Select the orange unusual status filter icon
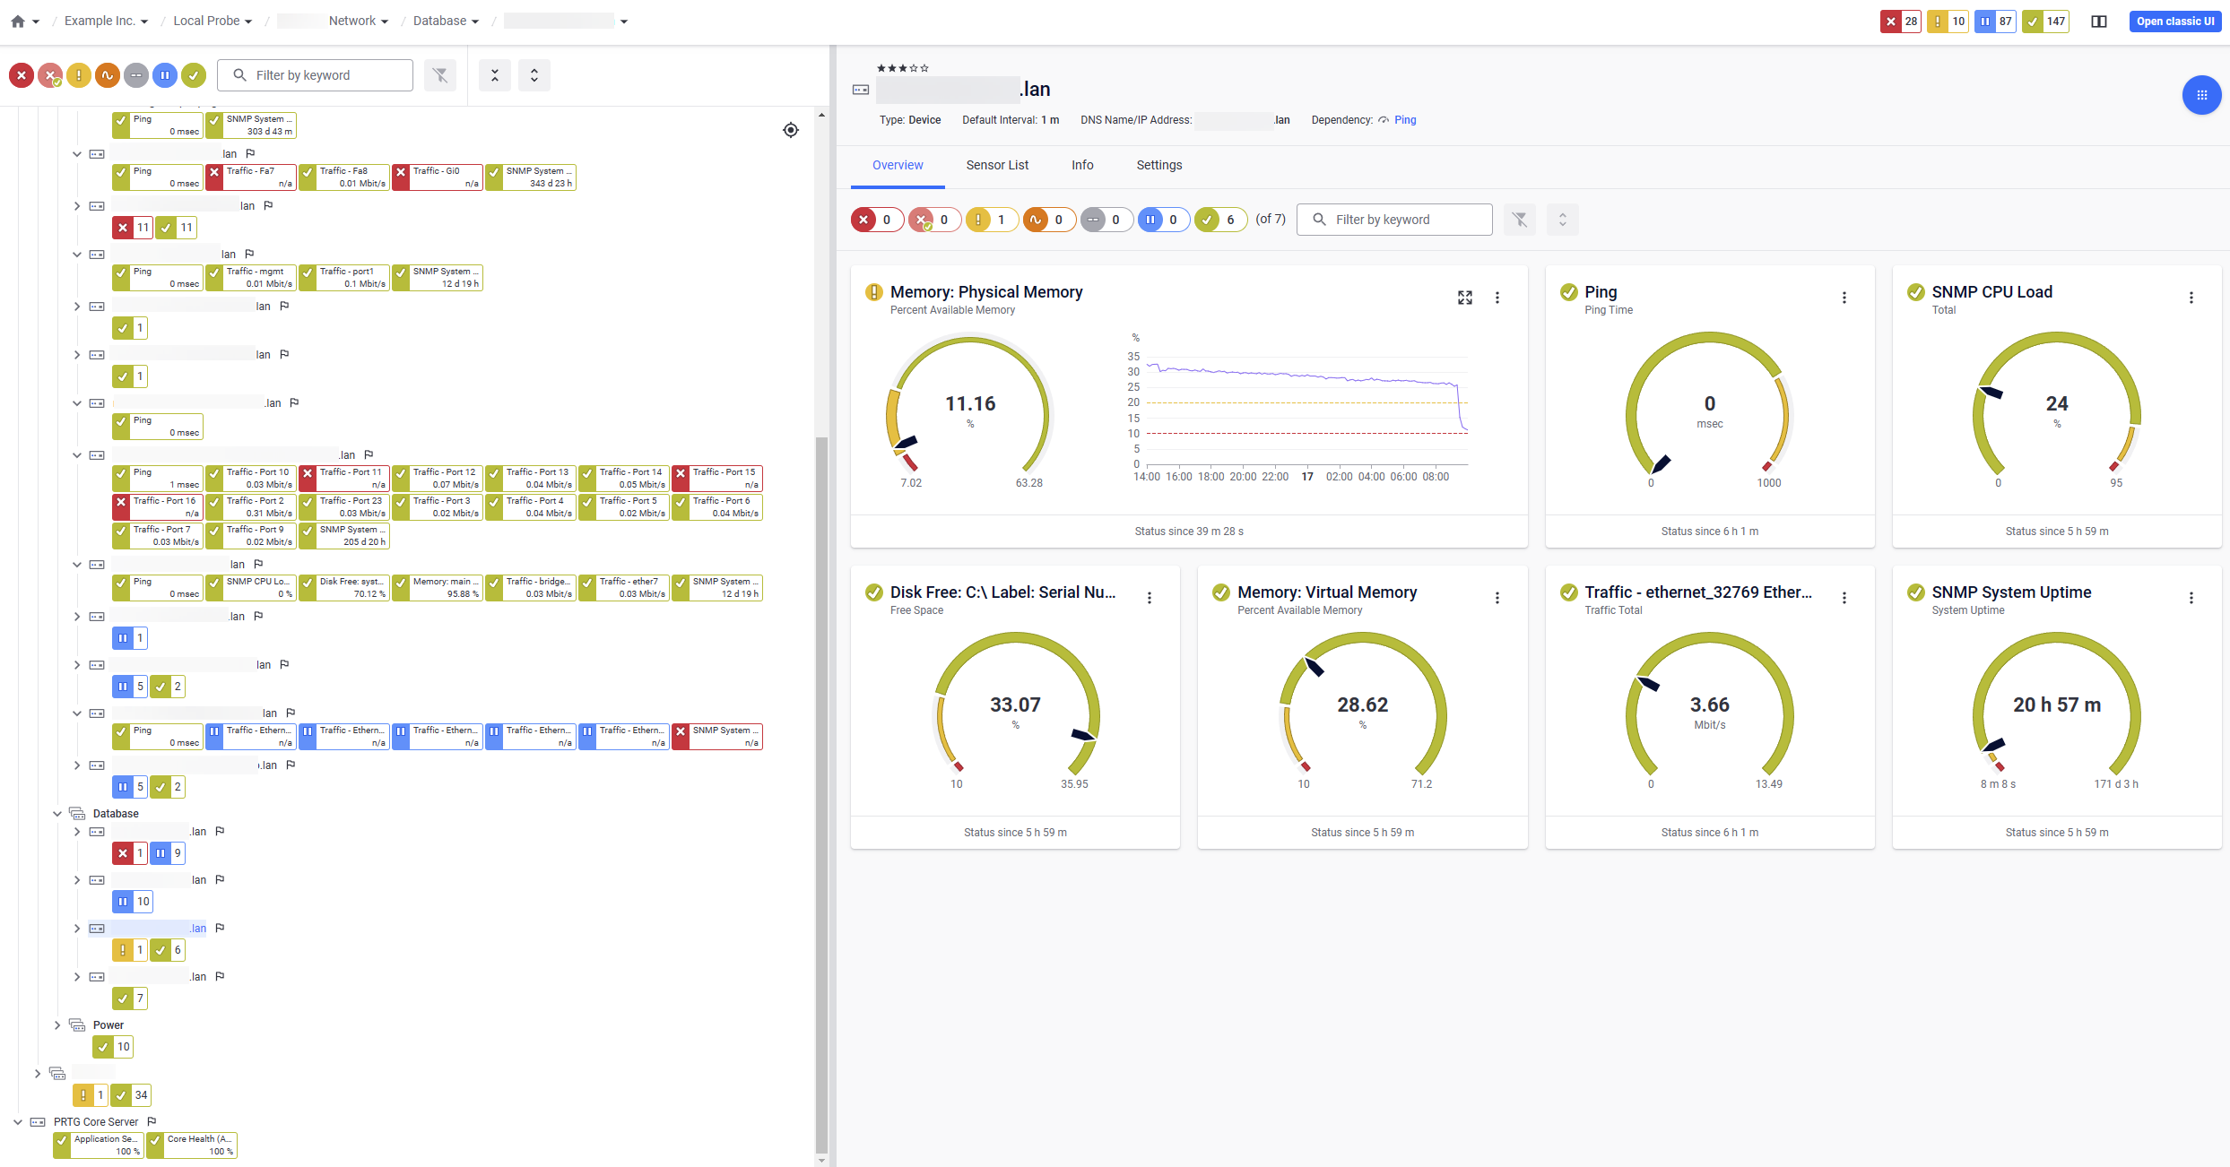Screen dimensions: 2230x1167 tap(108, 75)
